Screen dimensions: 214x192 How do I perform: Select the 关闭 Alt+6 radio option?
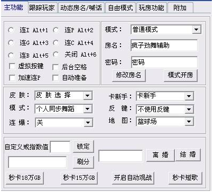(x=56, y=54)
